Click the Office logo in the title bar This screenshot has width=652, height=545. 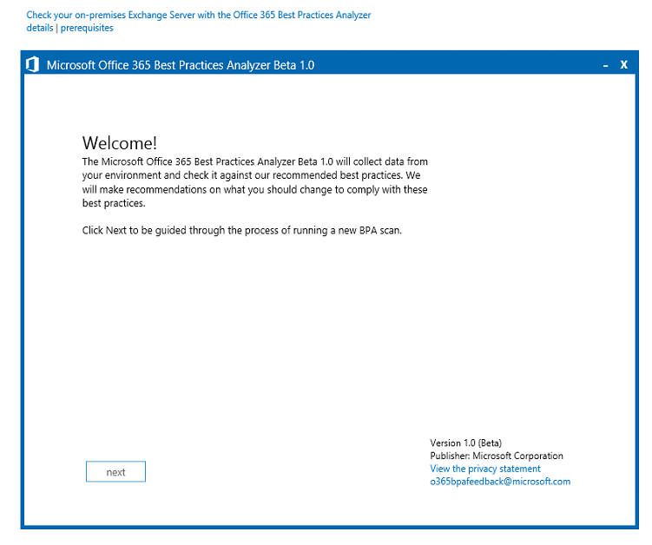[33, 65]
